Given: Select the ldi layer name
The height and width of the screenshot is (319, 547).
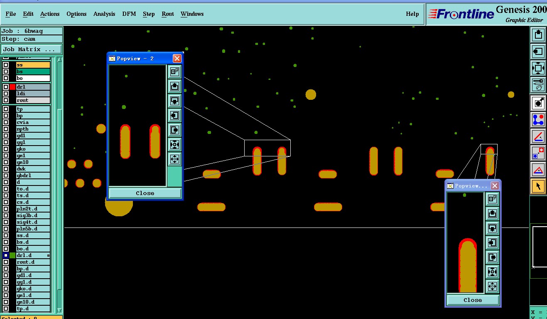Looking at the screenshot, I should (33, 94).
